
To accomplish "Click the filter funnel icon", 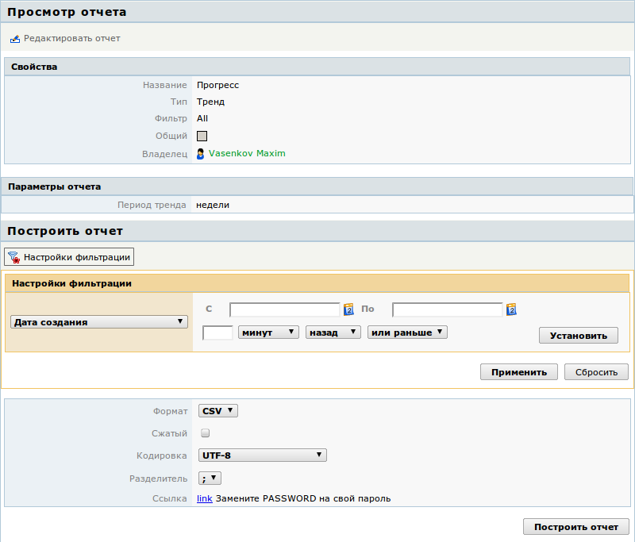I will point(13,257).
